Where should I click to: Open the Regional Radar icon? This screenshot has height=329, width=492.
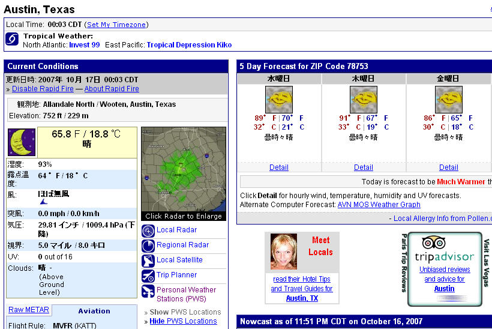click(148, 246)
